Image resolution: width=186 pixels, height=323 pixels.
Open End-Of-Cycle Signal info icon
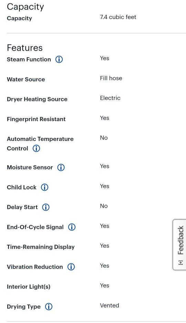pyautogui.click(x=72, y=227)
